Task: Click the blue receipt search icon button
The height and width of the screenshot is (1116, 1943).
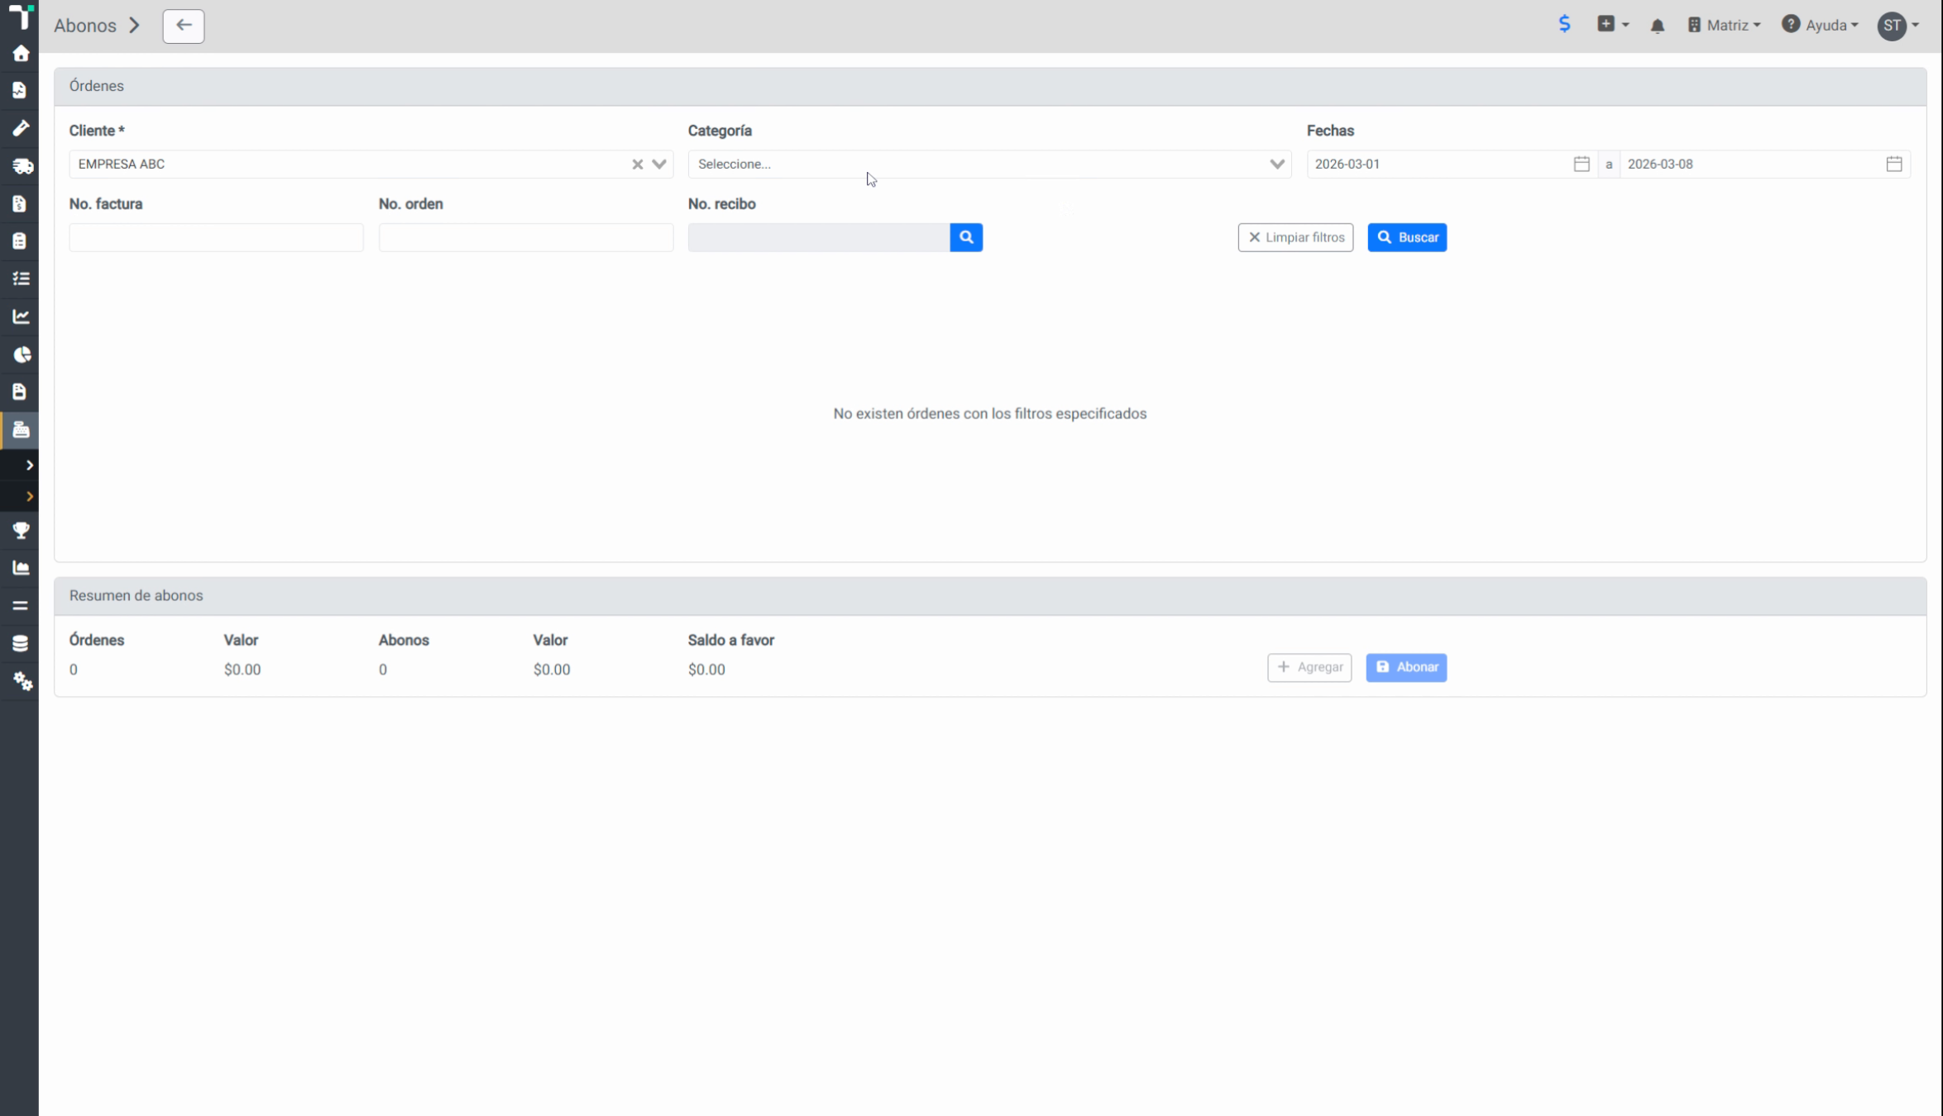Action: pyautogui.click(x=965, y=237)
